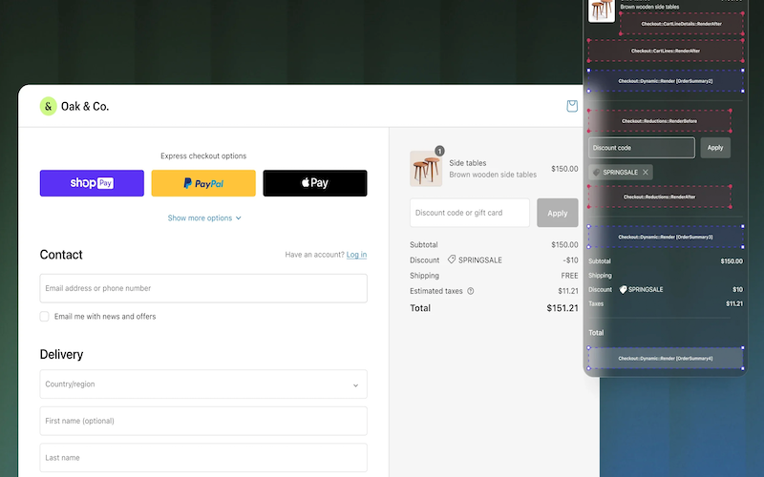Select the Checkout::Dynamic::Render [OrderSummary4] box
The image size is (764, 477).
coord(666,359)
